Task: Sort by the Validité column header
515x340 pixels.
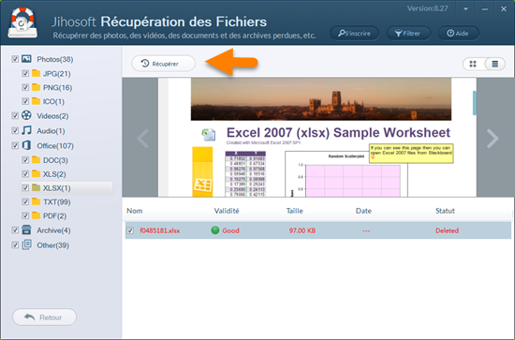Action: click(x=227, y=211)
